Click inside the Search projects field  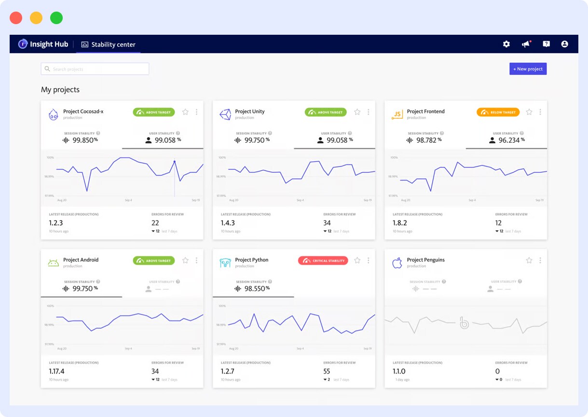[95, 69]
